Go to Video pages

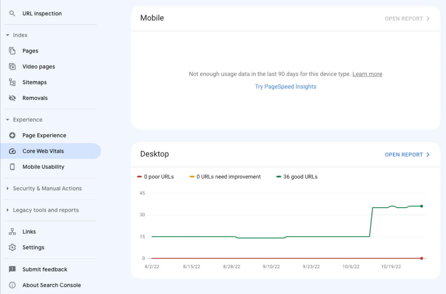pyautogui.click(x=51, y=67)
